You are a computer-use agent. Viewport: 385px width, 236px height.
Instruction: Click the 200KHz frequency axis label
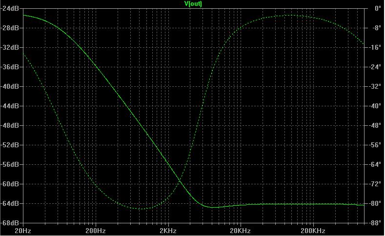point(313,231)
